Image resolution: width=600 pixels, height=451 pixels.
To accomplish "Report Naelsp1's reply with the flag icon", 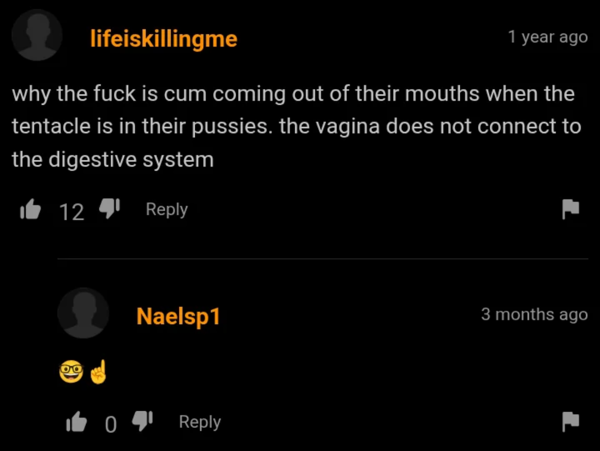I will click(x=570, y=422).
